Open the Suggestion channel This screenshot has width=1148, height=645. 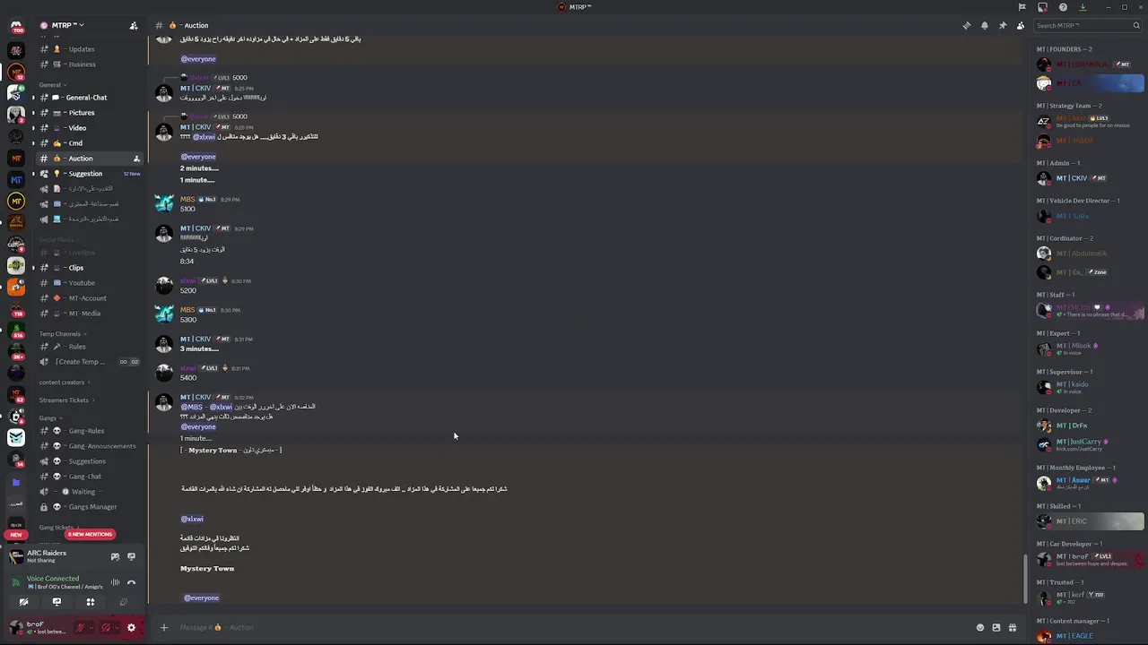[85, 174]
